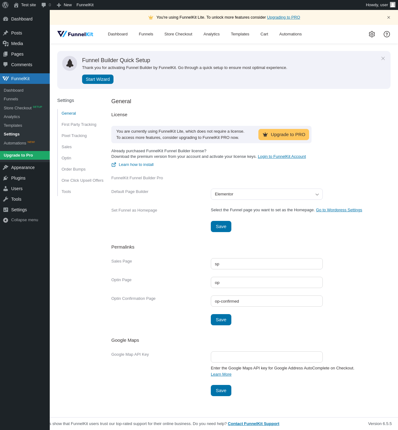
Task: Click the Appearance paintbrush icon
Action: [6, 167]
